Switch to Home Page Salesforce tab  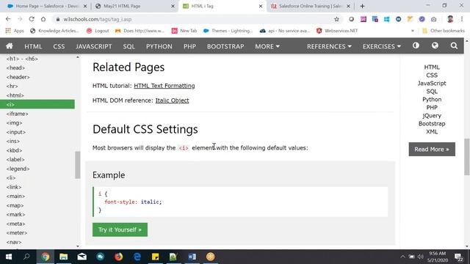pyautogui.click(x=47, y=6)
